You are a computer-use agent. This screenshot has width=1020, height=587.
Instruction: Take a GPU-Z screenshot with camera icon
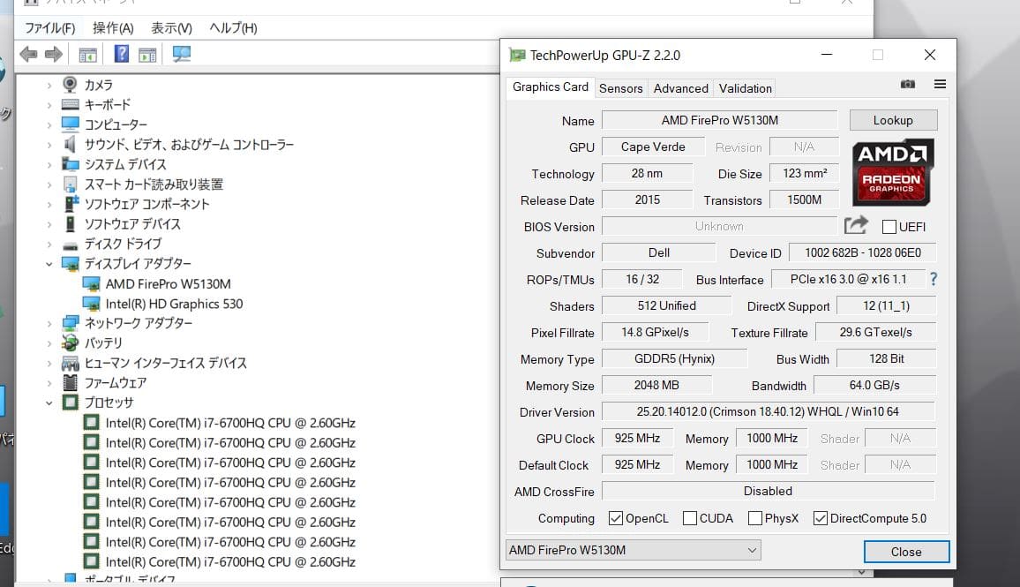(x=907, y=84)
